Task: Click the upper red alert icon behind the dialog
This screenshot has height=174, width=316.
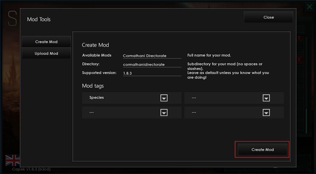Action: [300, 38]
